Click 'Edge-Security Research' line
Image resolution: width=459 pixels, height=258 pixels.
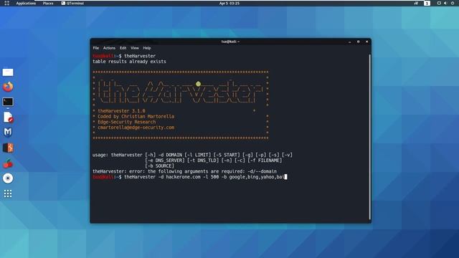(127, 122)
